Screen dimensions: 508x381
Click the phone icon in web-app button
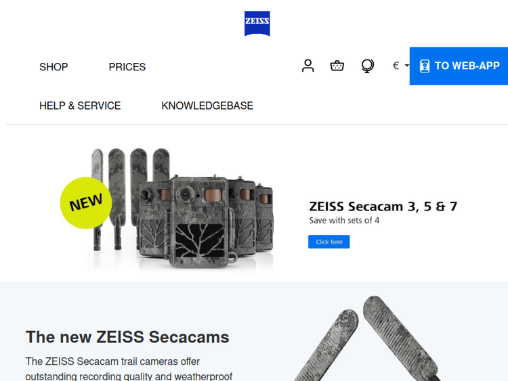pos(425,66)
